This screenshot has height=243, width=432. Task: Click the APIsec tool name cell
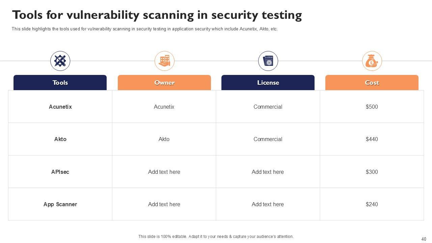[x=60, y=172]
